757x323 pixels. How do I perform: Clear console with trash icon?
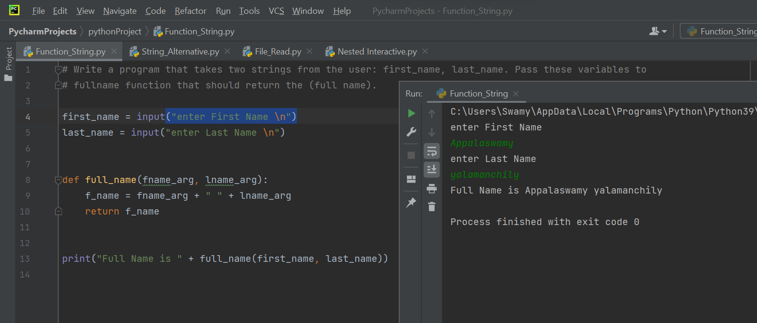(x=432, y=206)
